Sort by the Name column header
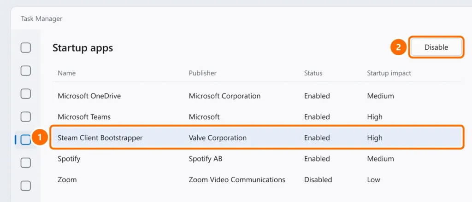Image resolution: width=472 pixels, height=202 pixels. coord(66,73)
